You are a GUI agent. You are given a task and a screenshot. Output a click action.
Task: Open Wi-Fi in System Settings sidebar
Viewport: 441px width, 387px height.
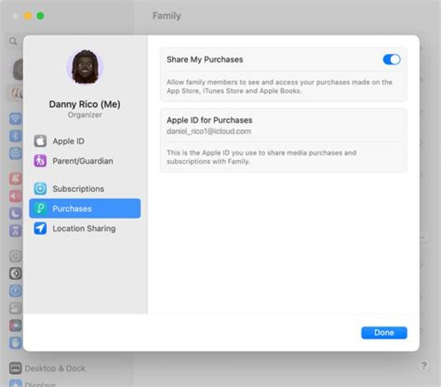[15, 118]
